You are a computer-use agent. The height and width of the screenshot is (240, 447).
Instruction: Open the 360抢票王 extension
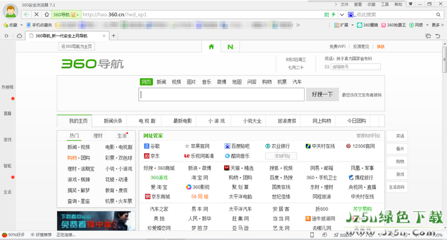[x=394, y=25]
